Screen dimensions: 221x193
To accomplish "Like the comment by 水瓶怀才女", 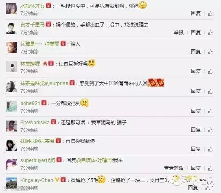I will click(210, 13).
